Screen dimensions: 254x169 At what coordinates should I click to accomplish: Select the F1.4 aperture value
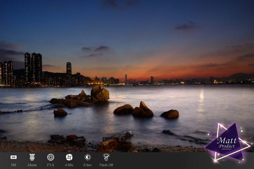click(x=51, y=165)
